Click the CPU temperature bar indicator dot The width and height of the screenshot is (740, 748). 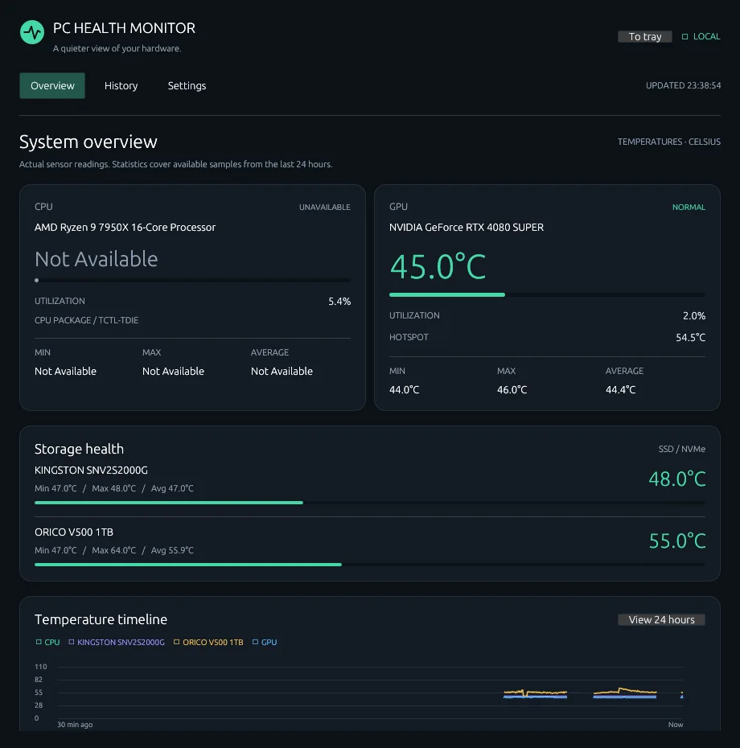pos(37,281)
